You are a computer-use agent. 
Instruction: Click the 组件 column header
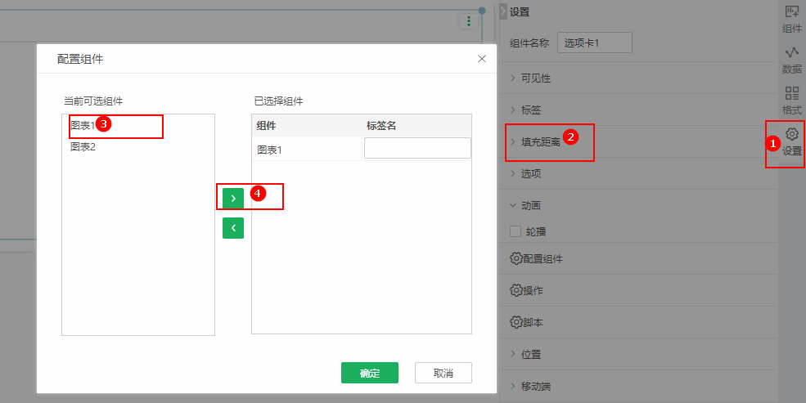point(266,125)
